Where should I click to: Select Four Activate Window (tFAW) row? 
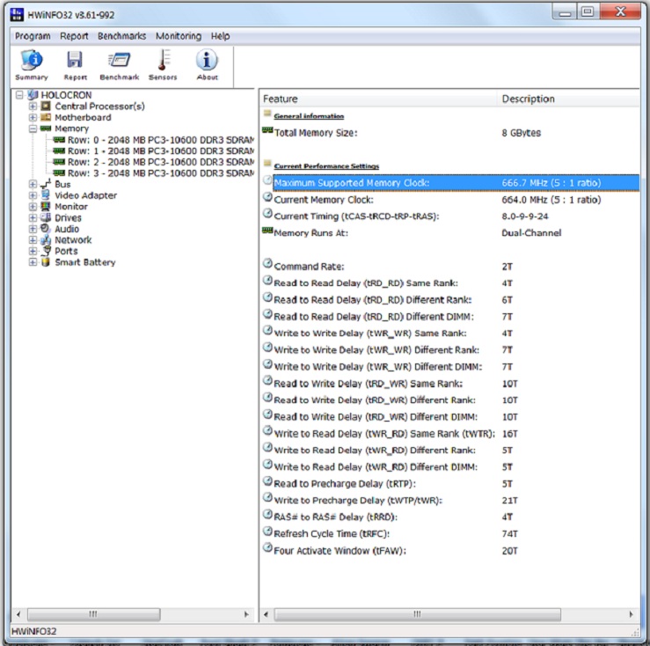(449, 551)
